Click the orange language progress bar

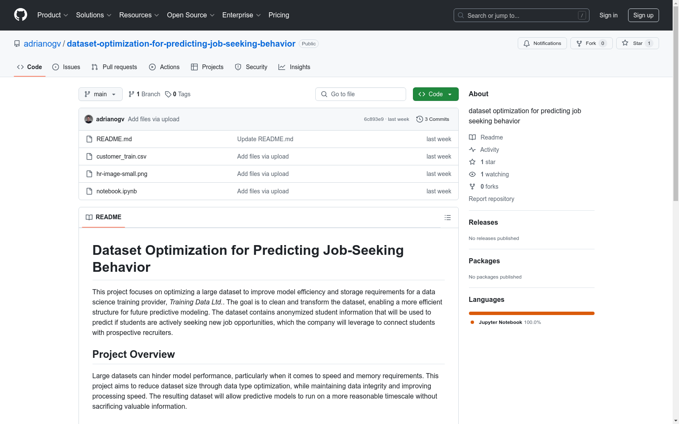532,313
